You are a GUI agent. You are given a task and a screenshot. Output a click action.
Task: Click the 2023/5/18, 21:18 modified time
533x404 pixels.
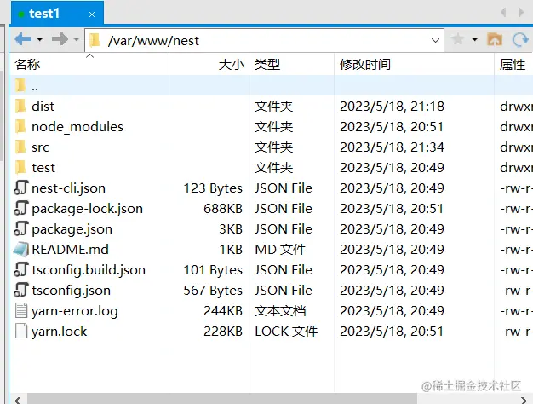pyautogui.click(x=392, y=107)
